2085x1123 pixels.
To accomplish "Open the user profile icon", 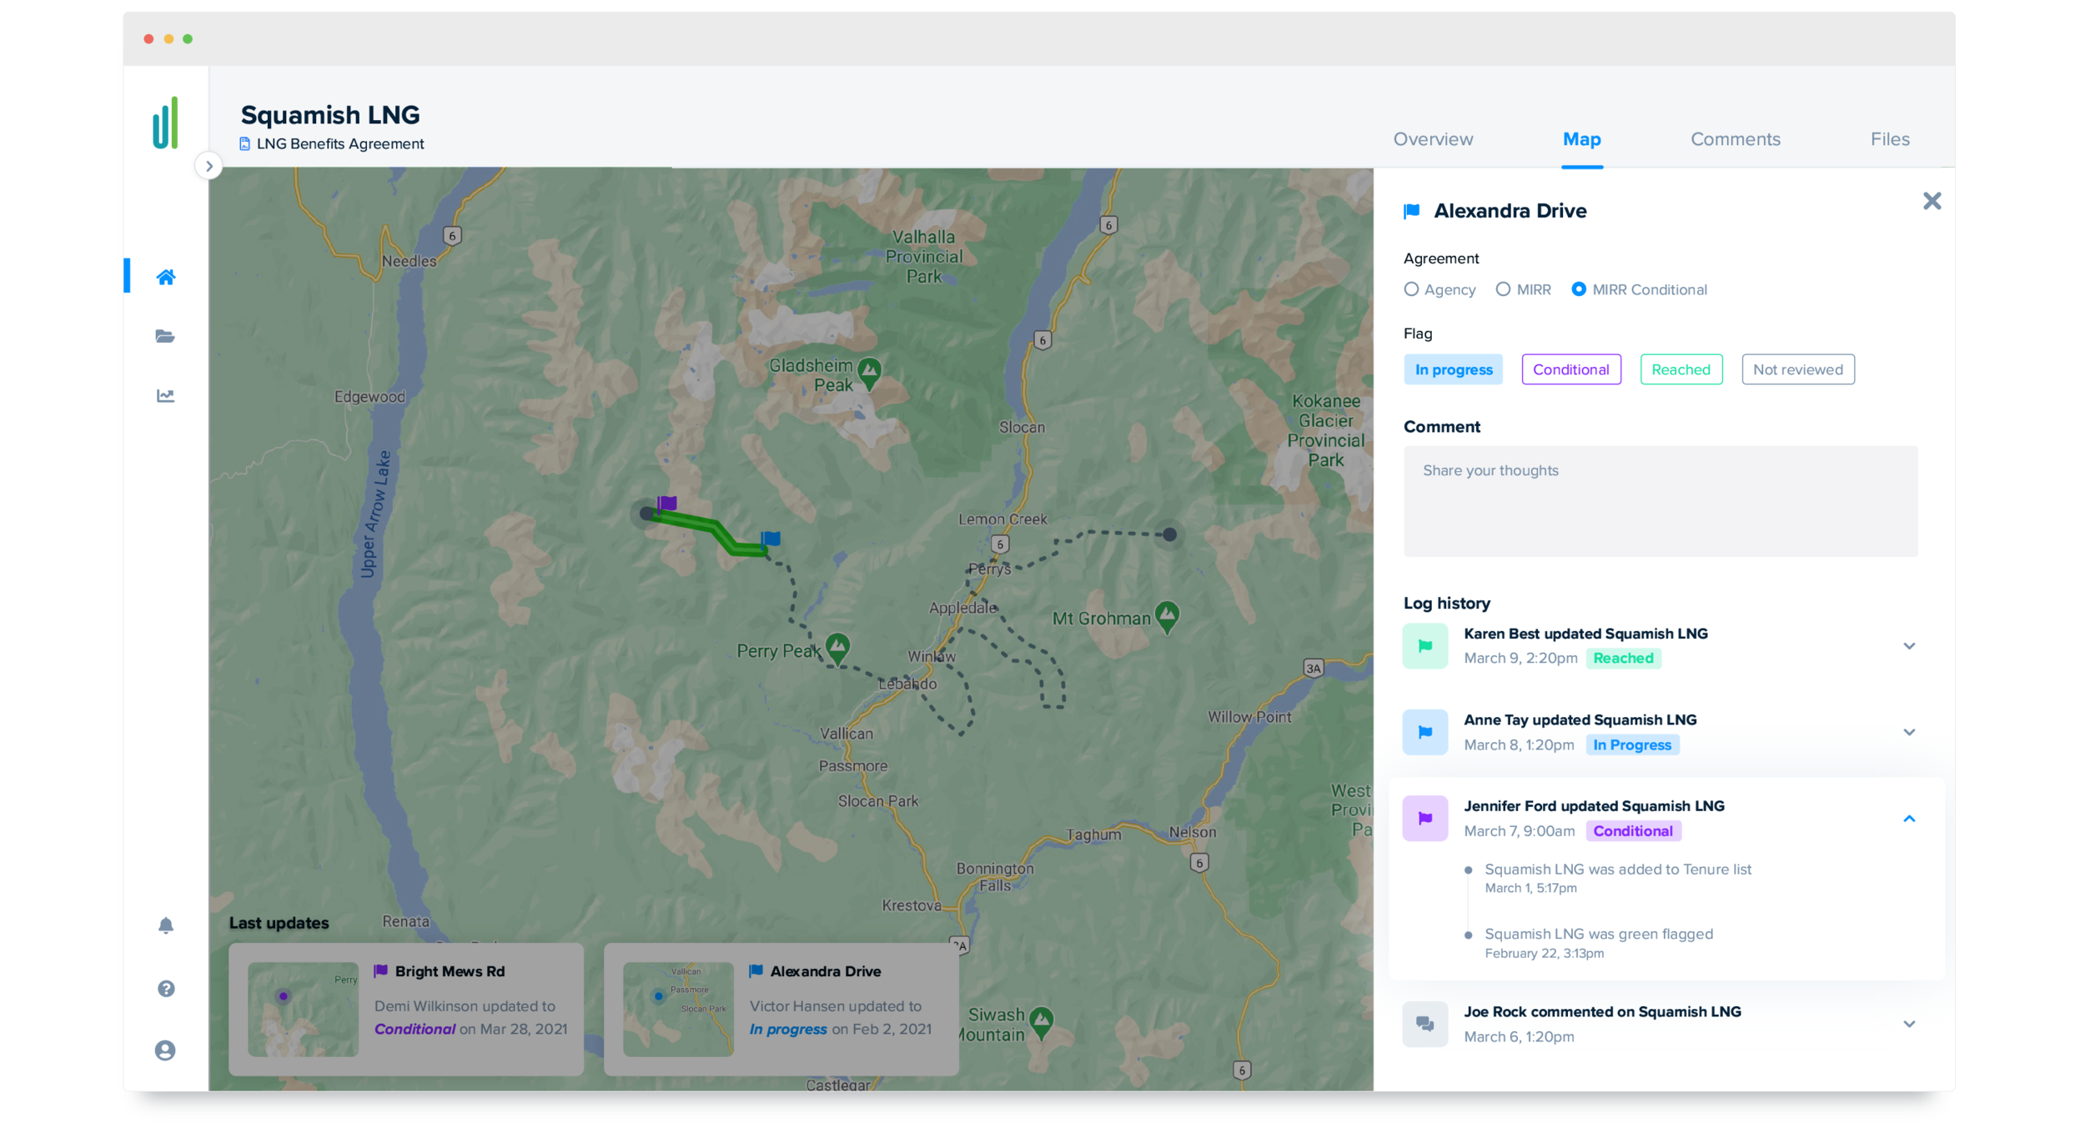I will click(x=165, y=1050).
